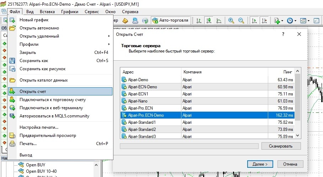This screenshot has height=177, width=323.
Task: Click the dialog help question mark
Action: pyautogui.click(x=283, y=34)
